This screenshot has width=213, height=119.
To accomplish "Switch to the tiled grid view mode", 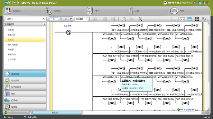I will tap(182, 19).
